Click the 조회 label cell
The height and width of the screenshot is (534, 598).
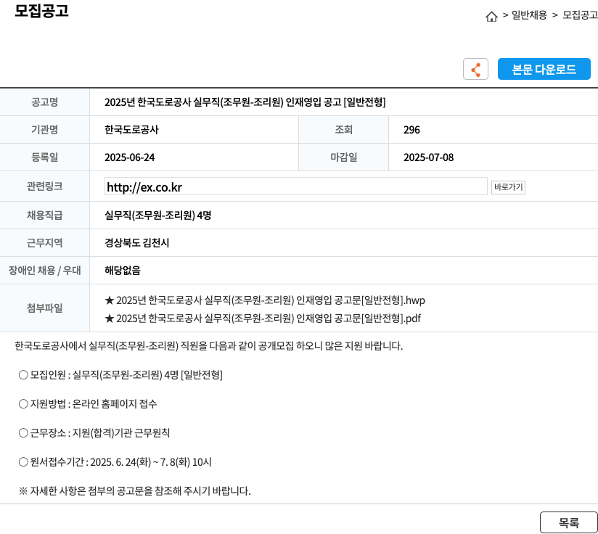[343, 130]
